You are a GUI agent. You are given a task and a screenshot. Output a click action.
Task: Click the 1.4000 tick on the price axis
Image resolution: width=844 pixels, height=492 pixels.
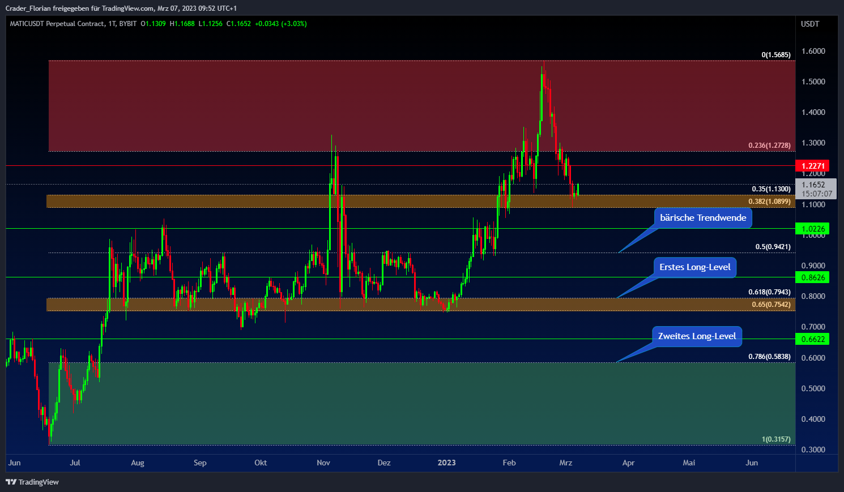pyautogui.click(x=813, y=112)
